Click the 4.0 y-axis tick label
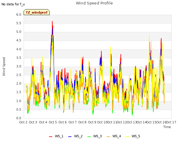The image size is (189, 142). (19, 49)
